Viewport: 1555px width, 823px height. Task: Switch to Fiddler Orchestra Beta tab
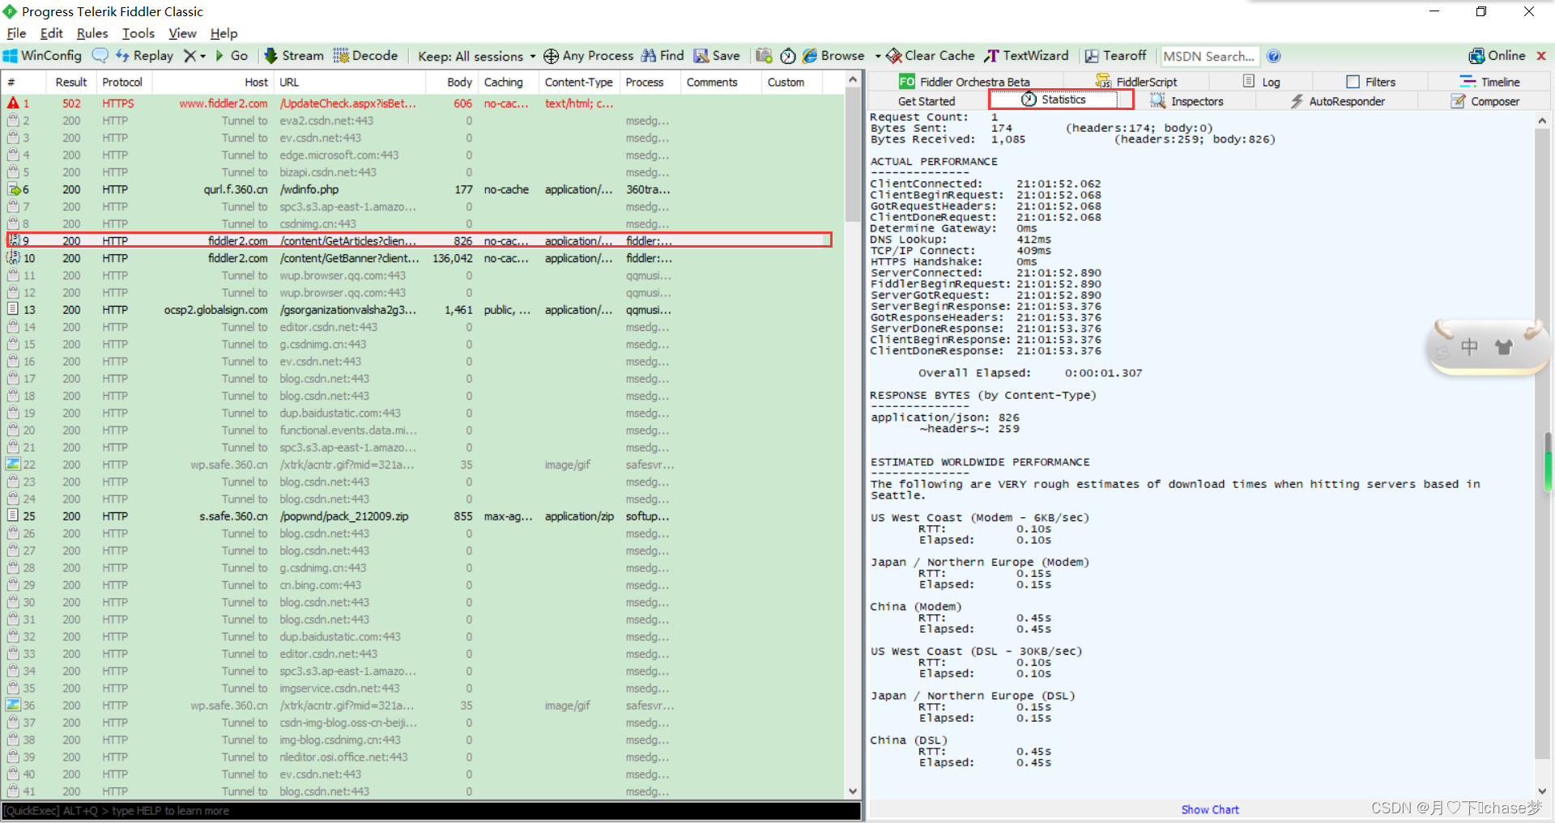pyautogui.click(x=965, y=82)
